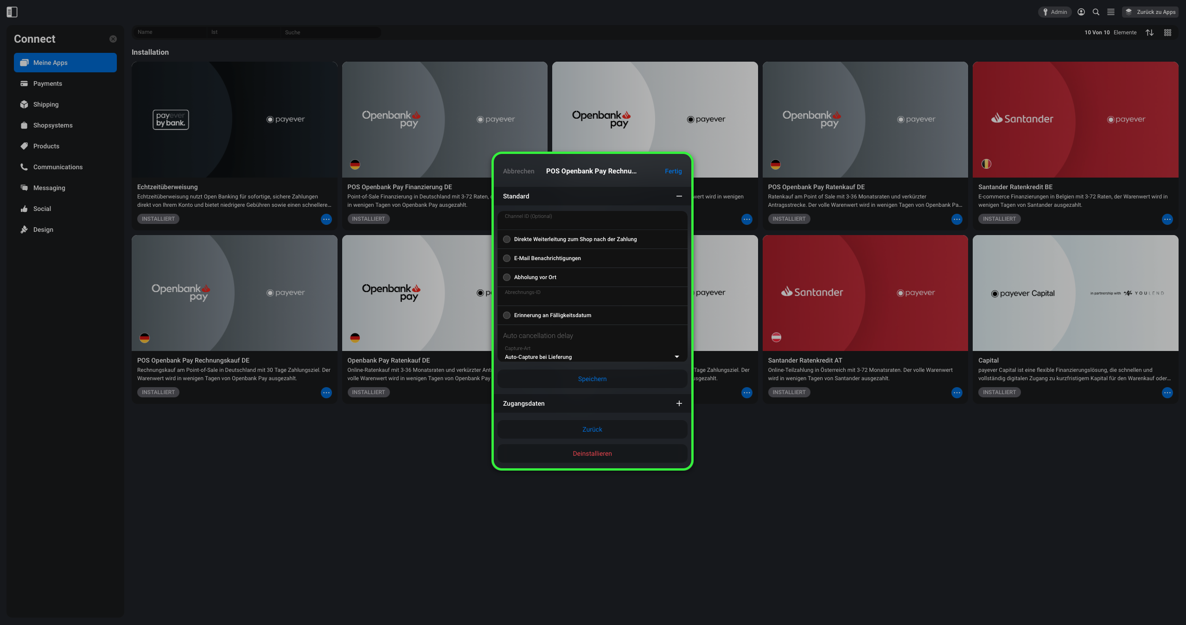Screen dimensions: 1186x625
Task: Open the three-dot menu on Santander Ratenkredit BE
Action: coord(1167,219)
